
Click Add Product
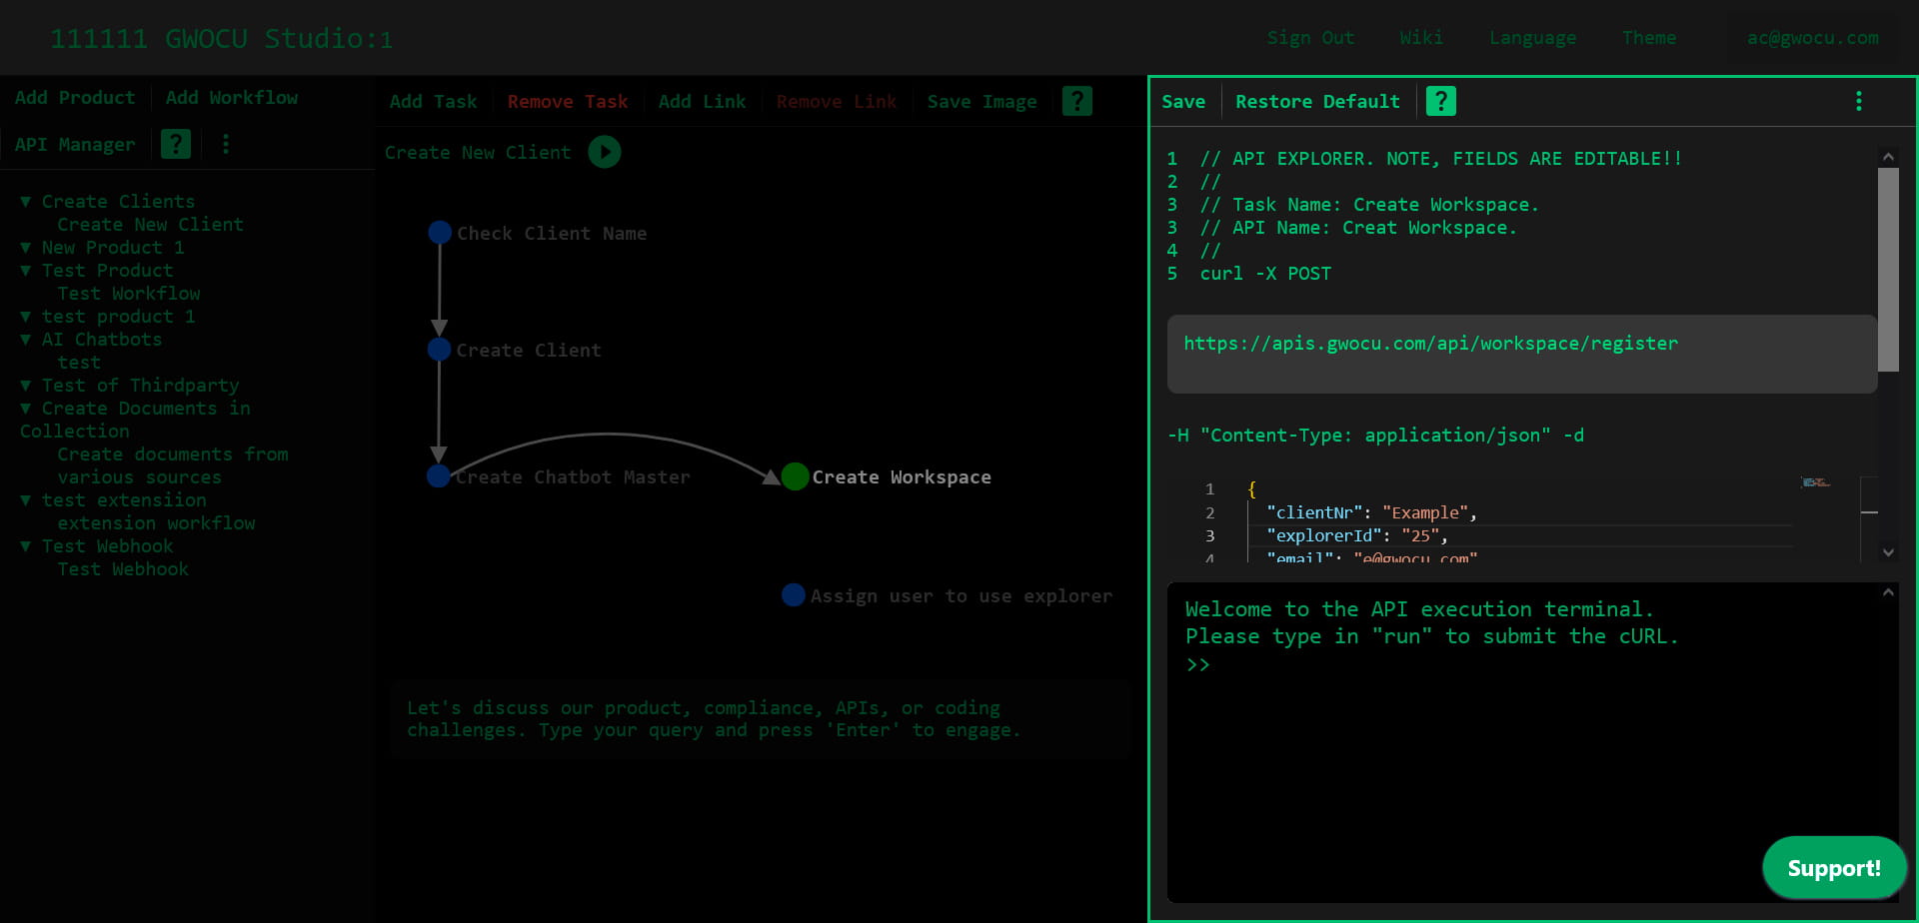click(75, 98)
